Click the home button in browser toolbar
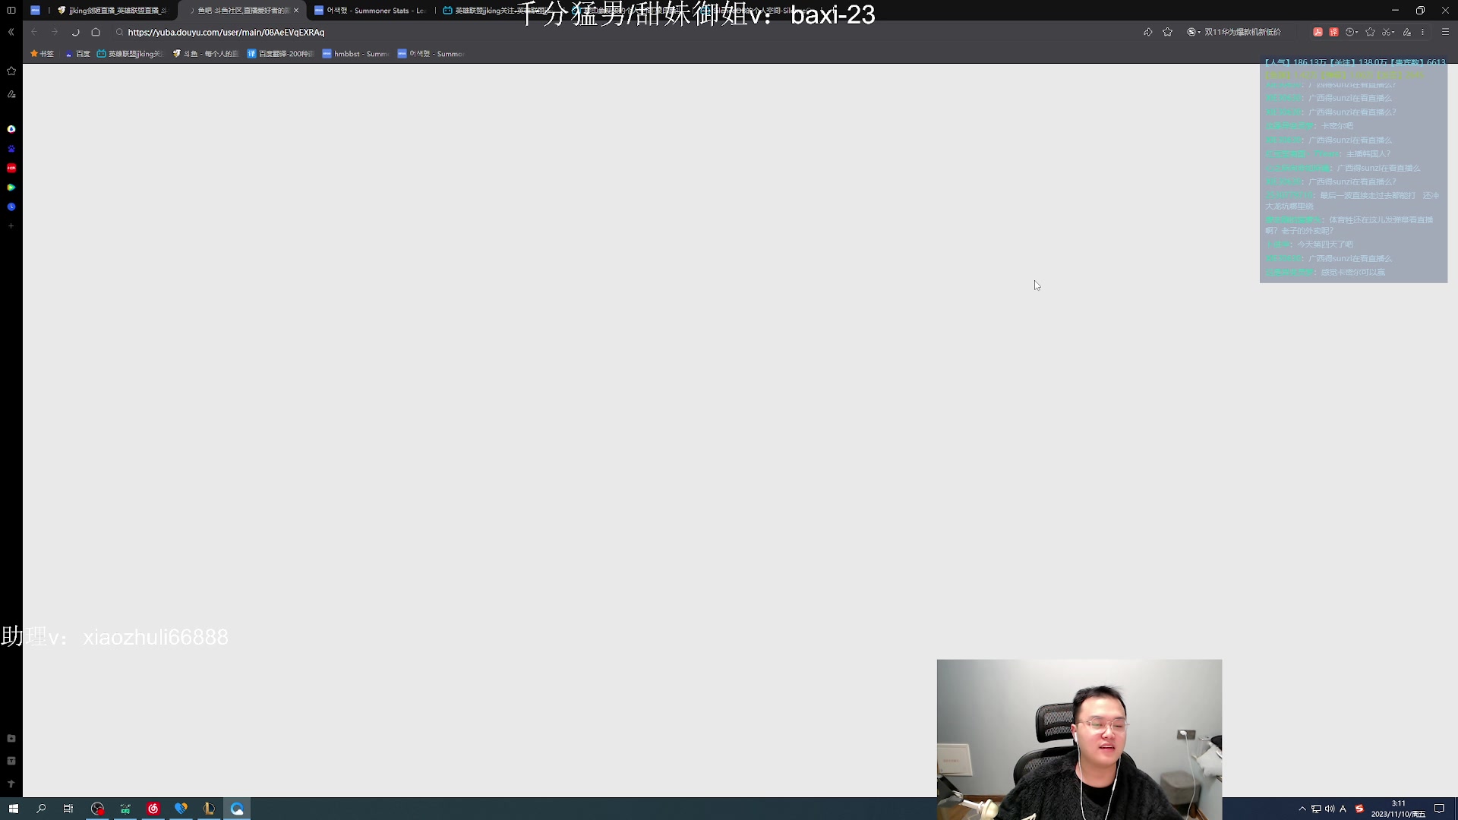 point(96,32)
